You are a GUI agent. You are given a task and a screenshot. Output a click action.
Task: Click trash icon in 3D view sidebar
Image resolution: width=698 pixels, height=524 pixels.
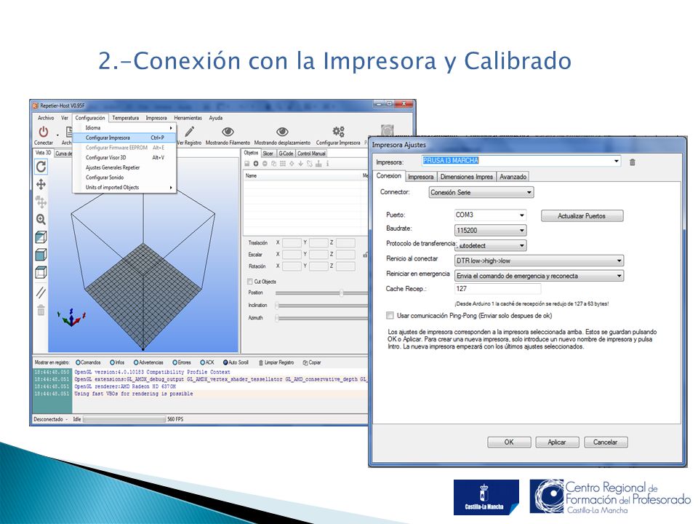point(41,310)
